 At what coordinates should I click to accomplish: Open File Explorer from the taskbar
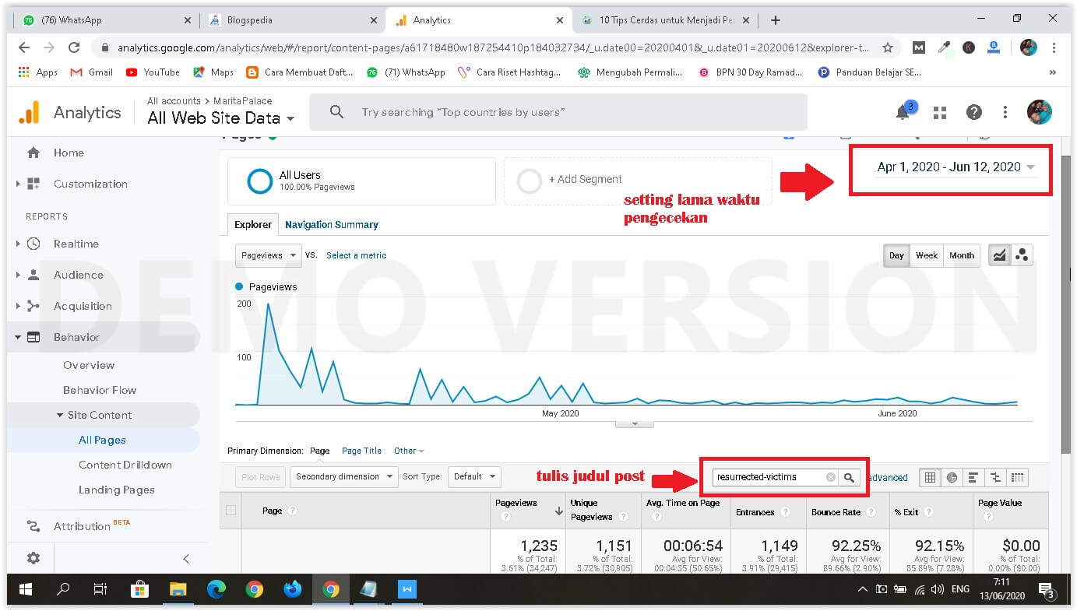coord(178,589)
